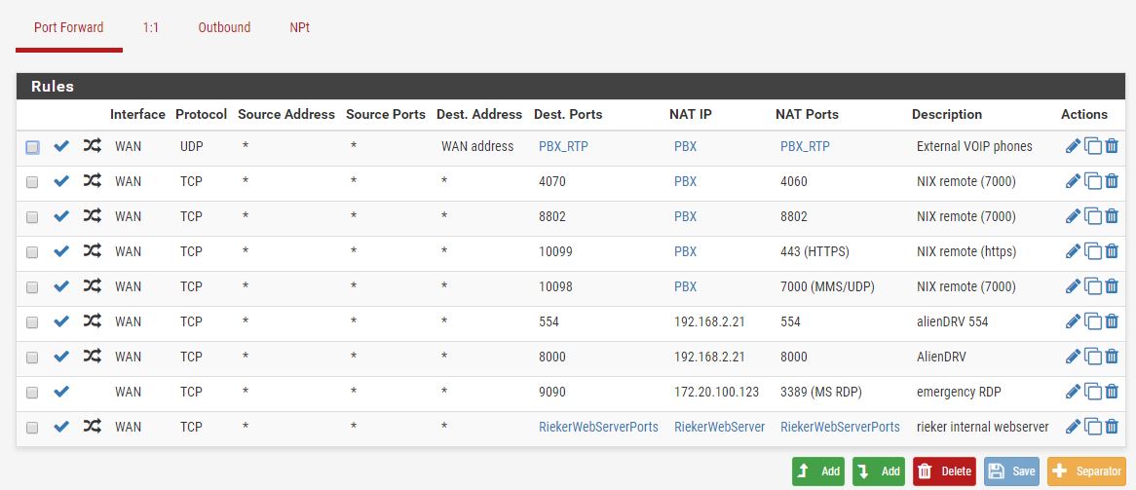Image resolution: width=1136 pixels, height=490 pixels.
Task: Add rule to top with up-arrow Add
Action: click(817, 471)
